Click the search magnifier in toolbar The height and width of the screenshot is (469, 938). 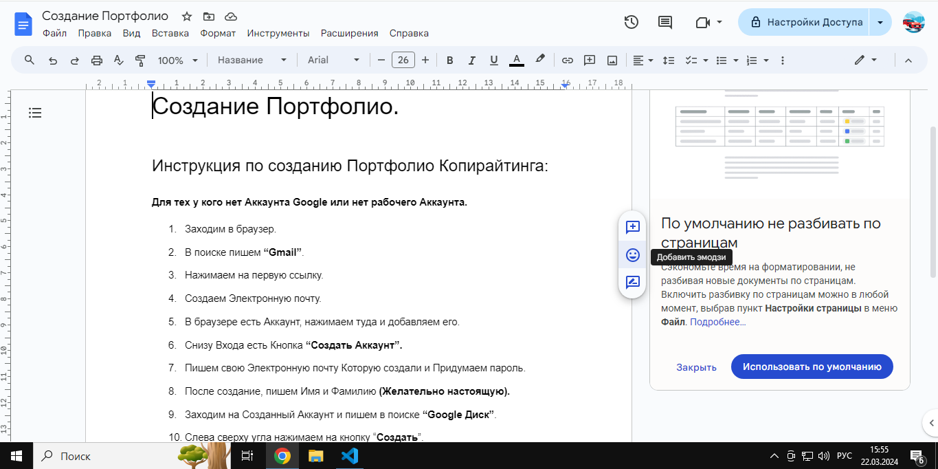[30, 60]
